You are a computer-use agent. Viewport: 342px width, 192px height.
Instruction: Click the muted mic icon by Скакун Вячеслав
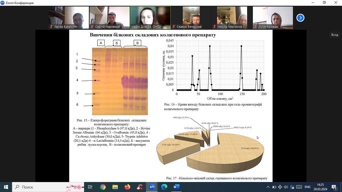click(x=174, y=26)
